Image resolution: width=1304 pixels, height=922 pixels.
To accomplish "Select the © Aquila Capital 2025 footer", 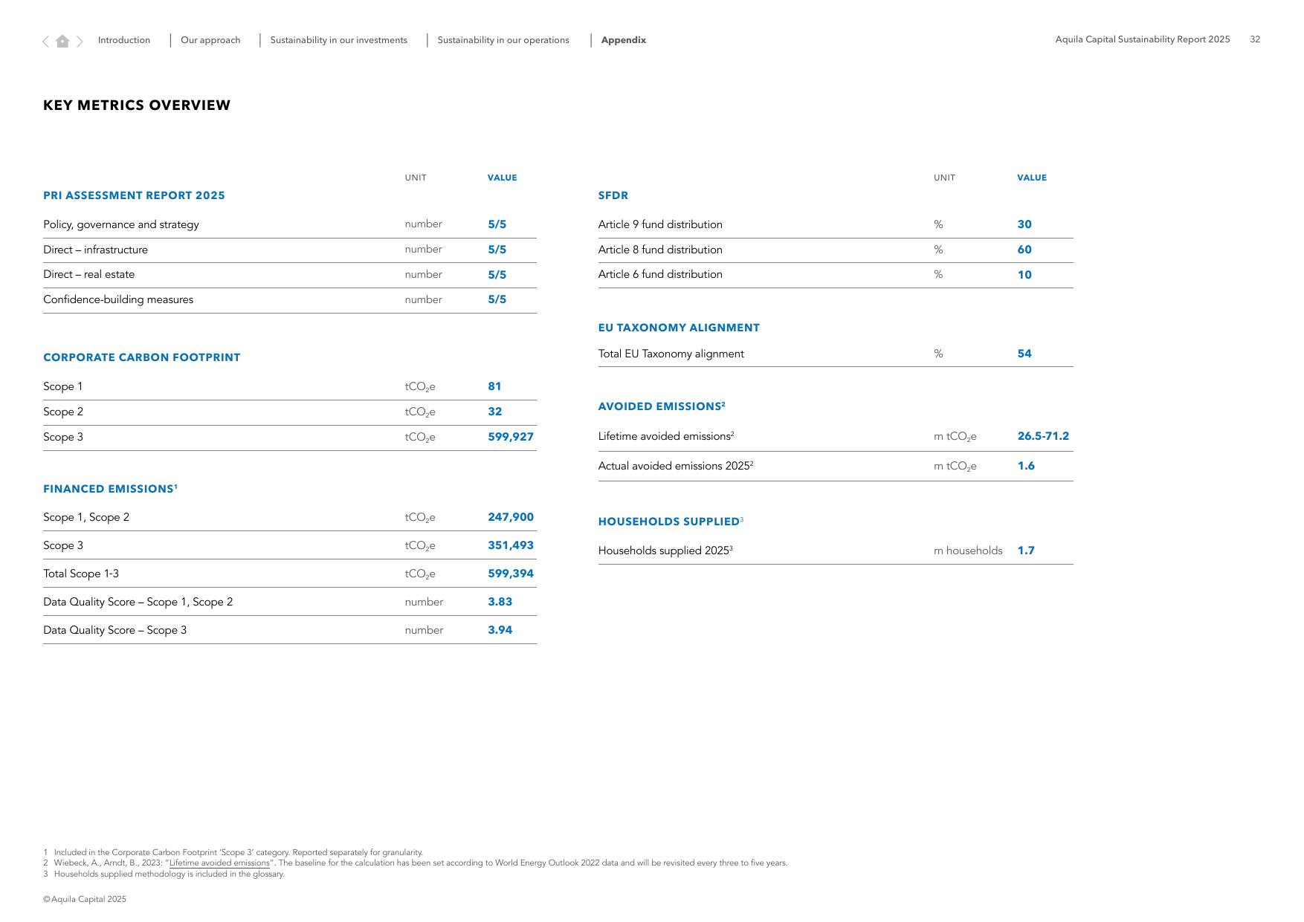I will pos(85,899).
